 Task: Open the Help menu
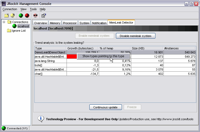tap(43, 9)
